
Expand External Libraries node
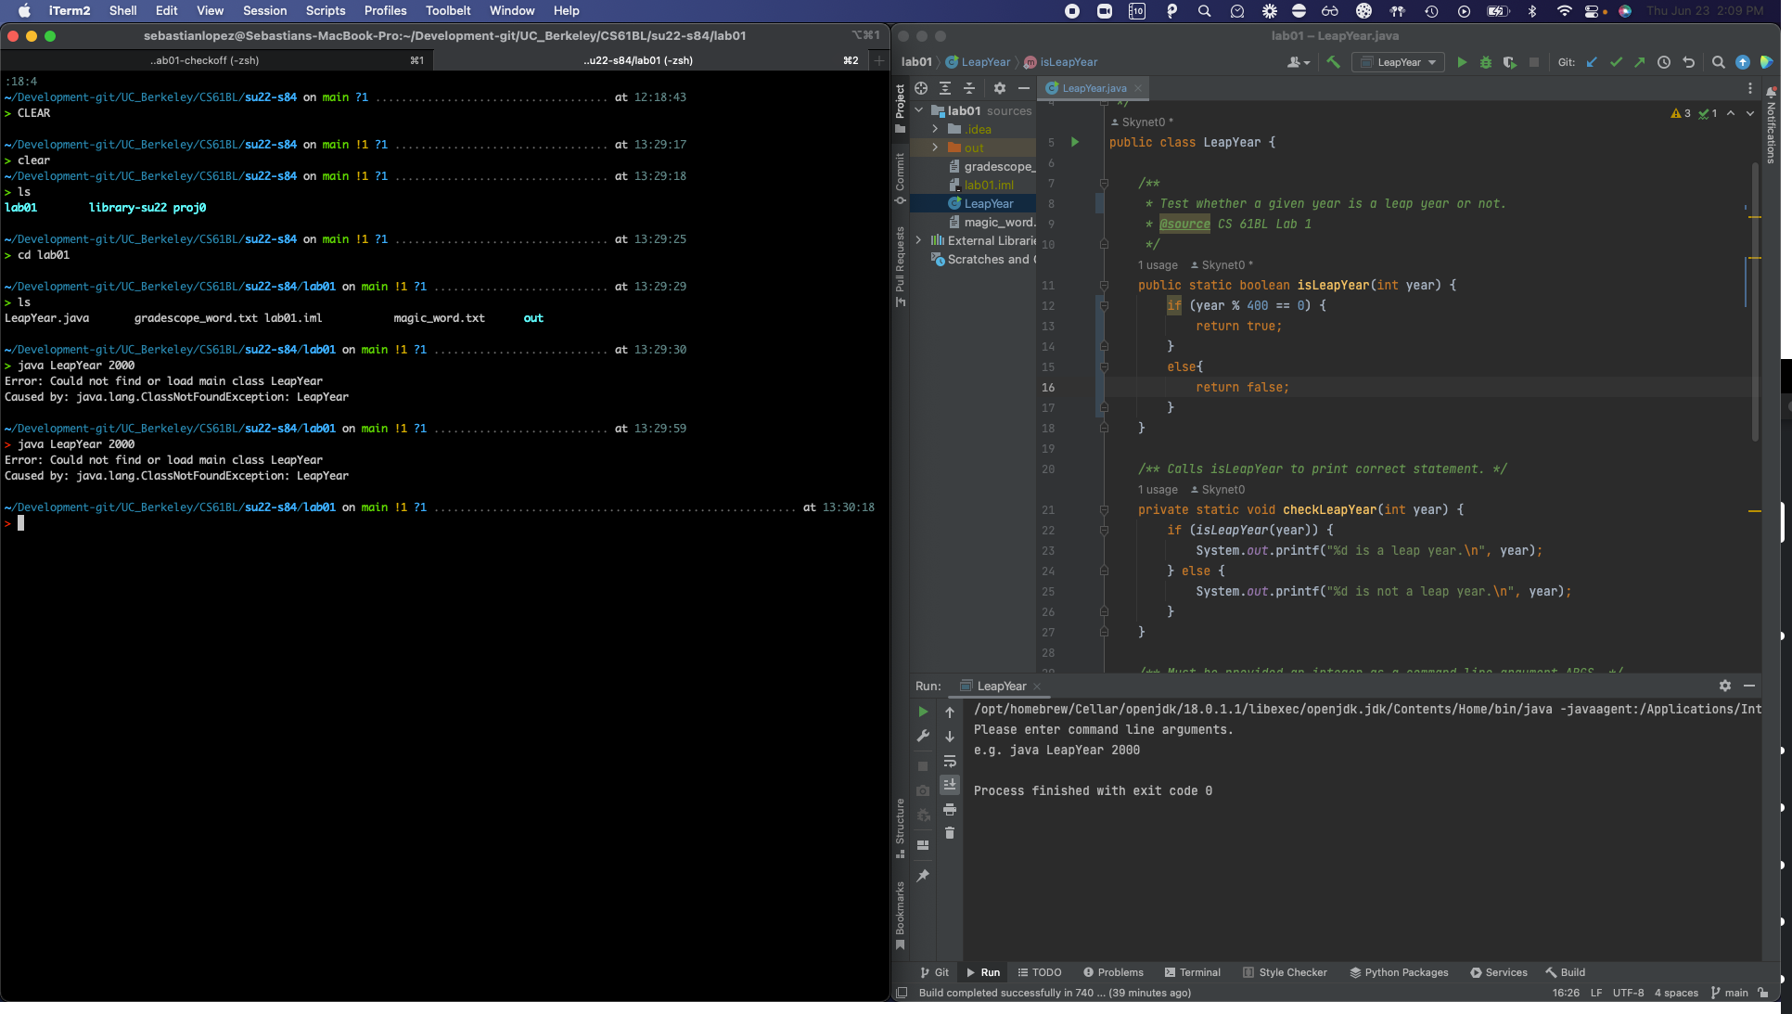point(919,240)
